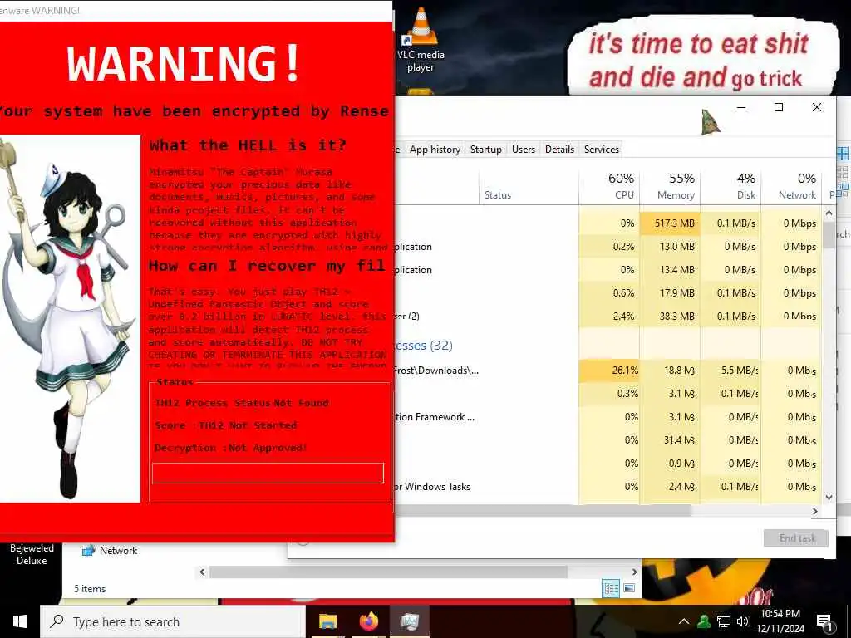Screen dimensions: 851x638
Task: Go to the Services tab
Action: click(x=602, y=150)
